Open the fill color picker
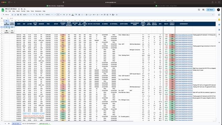The height and width of the screenshot is (125, 222). [76, 15]
